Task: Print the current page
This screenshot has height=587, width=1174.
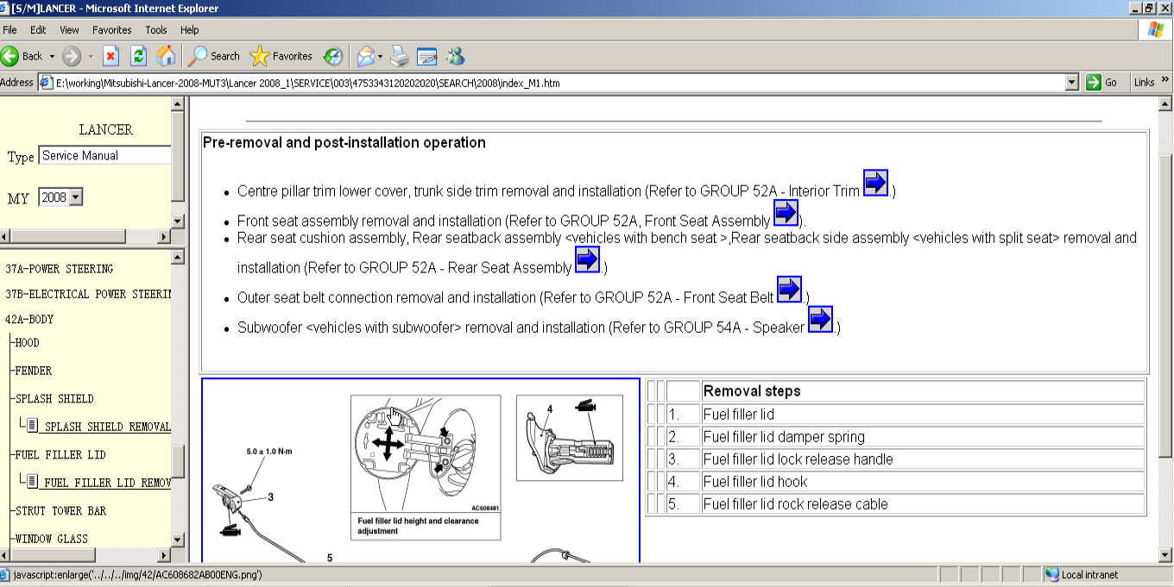Action: [x=399, y=57]
